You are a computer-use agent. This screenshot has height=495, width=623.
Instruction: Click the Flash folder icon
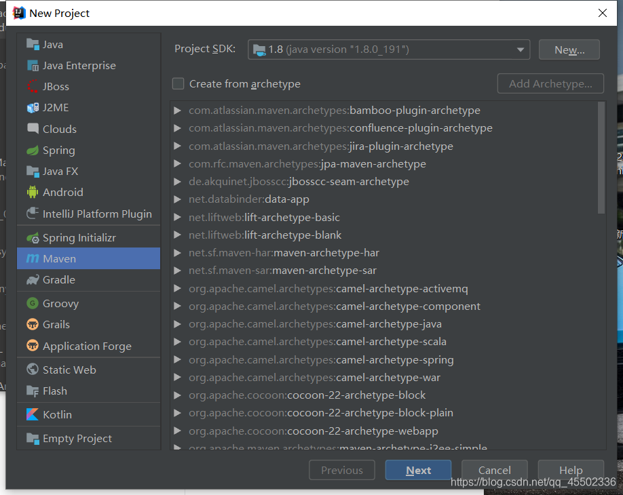(33, 391)
